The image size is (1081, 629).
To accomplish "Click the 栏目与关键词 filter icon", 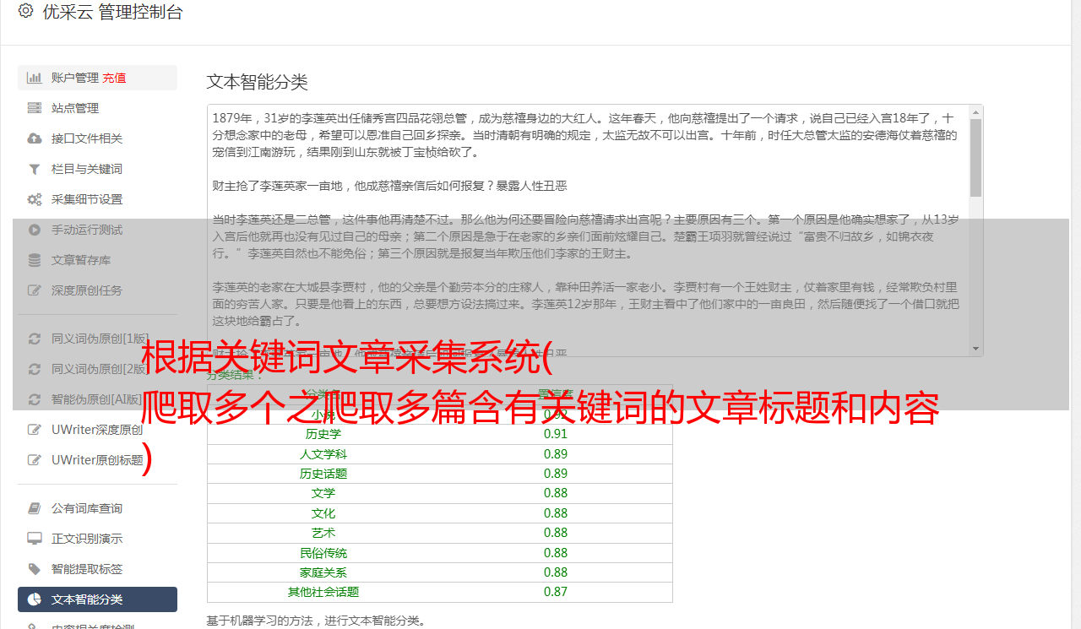I will (x=35, y=169).
